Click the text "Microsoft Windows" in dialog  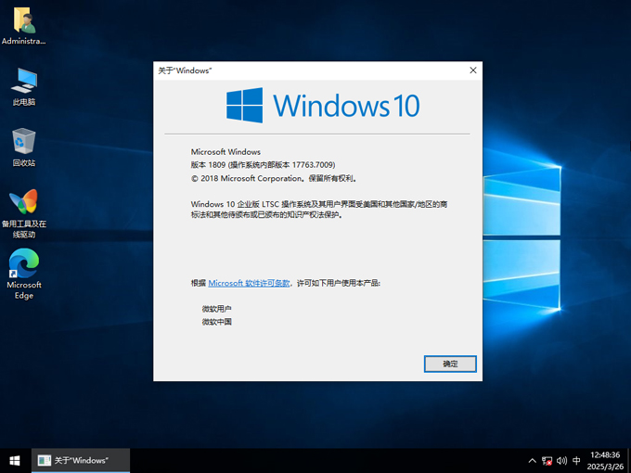pyautogui.click(x=225, y=152)
